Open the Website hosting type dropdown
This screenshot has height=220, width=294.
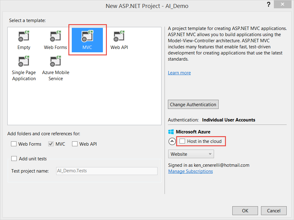click(x=191, y=154)
